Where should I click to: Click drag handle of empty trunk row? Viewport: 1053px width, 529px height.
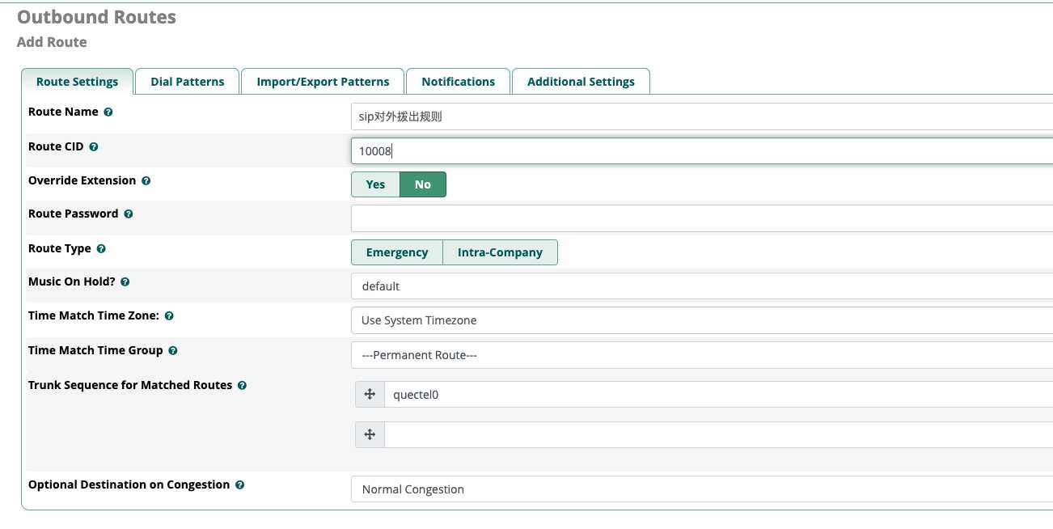tap(370, 435)
